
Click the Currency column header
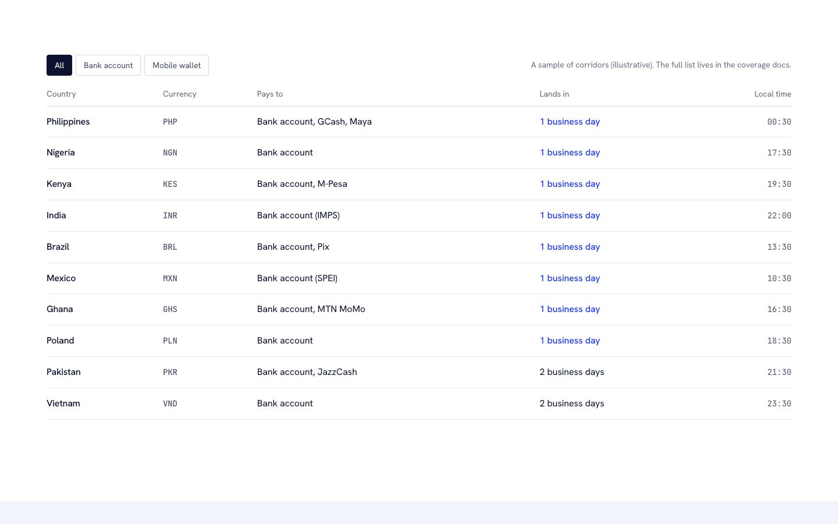pos(180,94)
